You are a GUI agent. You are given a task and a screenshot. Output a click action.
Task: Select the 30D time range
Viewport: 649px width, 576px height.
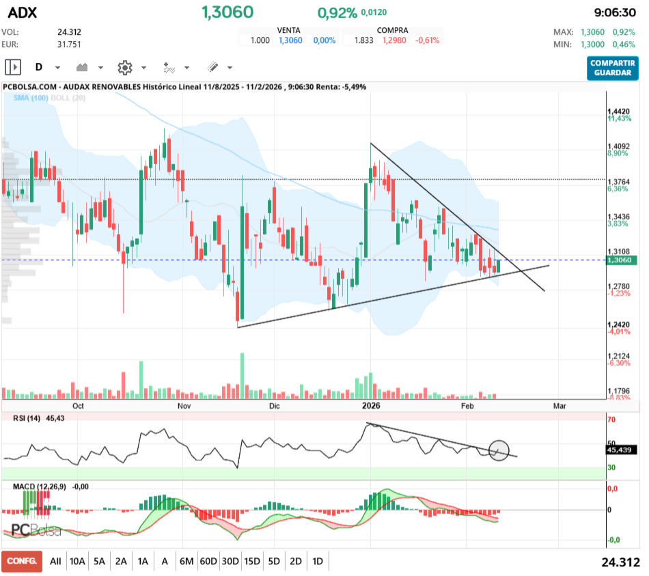coord(230,562)
